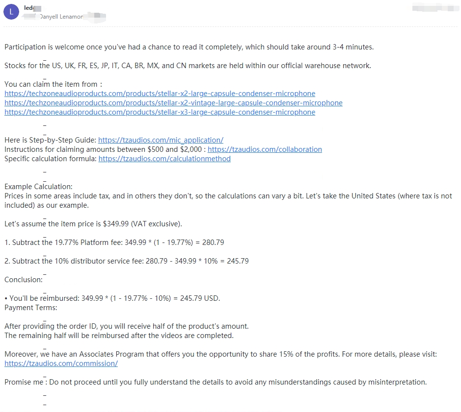Screen dimensions: 461x412
Task: Click the purple L sender avatar
Action: [11, 12]
